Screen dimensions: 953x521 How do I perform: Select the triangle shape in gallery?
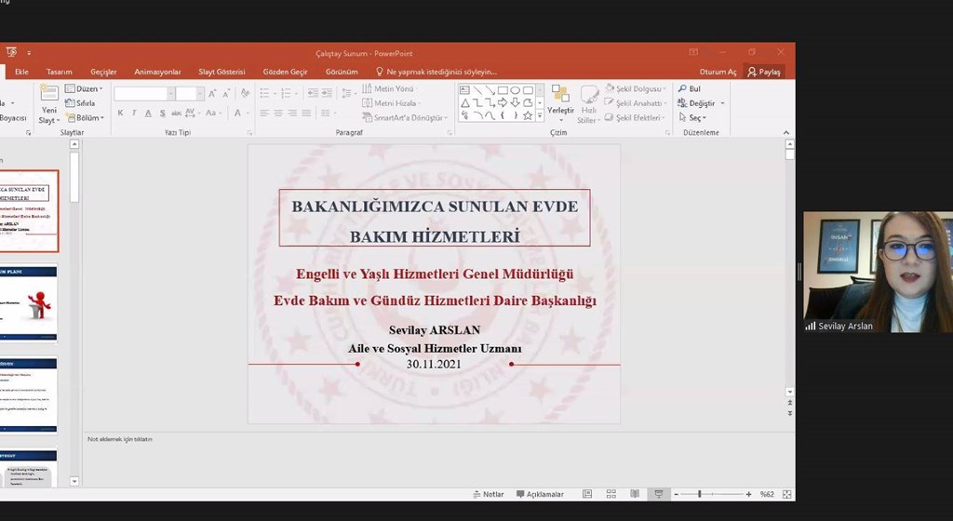coord(465,102)
